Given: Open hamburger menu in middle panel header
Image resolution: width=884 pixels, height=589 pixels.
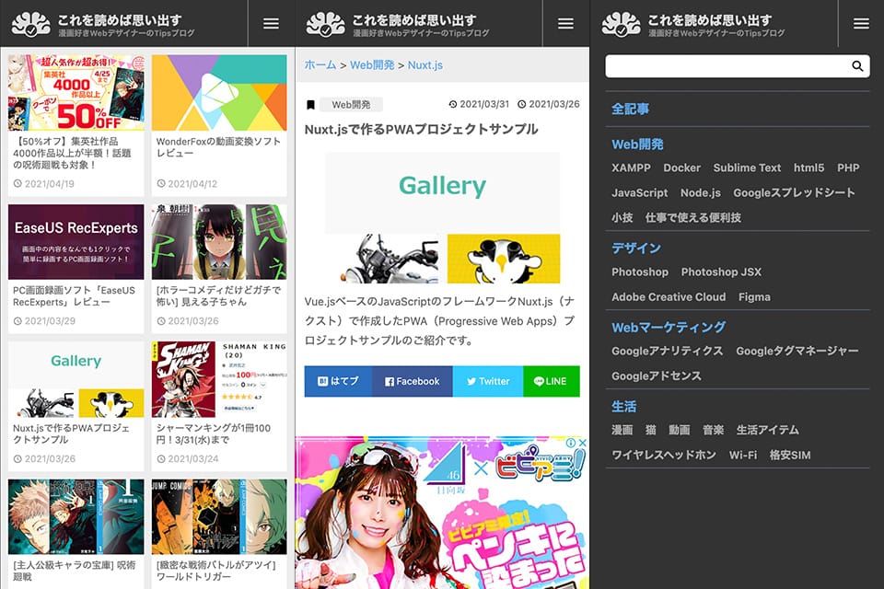Looking at the screenshot, I should pyautogui.click(x=565, y=23).
